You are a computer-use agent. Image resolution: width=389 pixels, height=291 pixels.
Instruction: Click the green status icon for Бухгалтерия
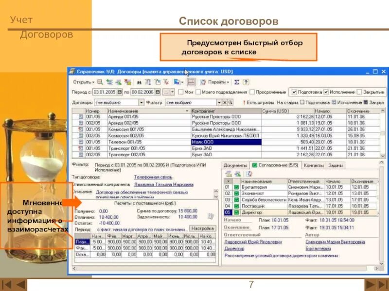click(236, 187)
